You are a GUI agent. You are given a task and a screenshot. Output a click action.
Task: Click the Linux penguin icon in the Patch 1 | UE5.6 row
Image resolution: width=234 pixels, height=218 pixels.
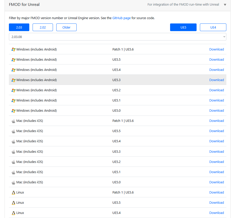click(13, 193)
